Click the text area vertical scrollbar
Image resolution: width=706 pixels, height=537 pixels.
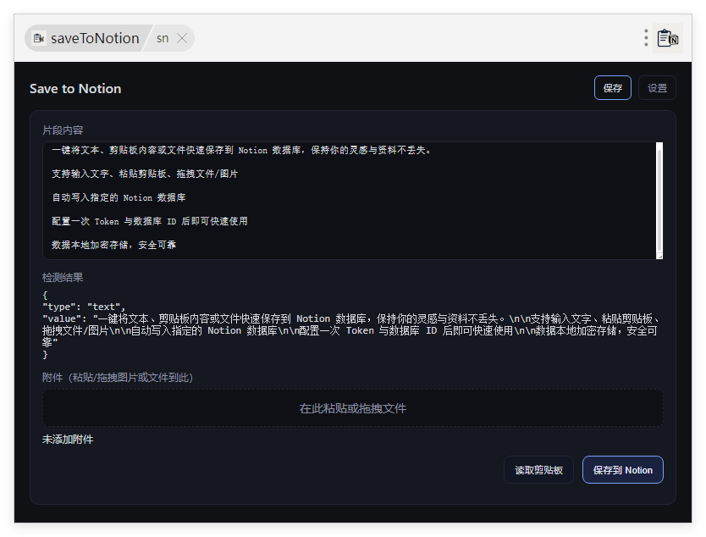659,200
